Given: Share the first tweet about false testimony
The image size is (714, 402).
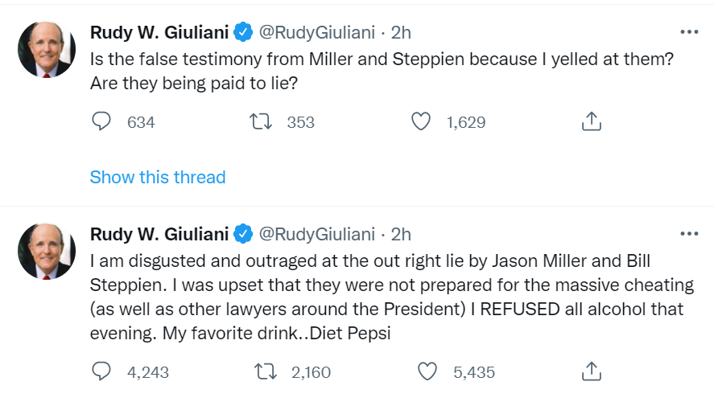Looking at the screenshot, I should 591,122.
